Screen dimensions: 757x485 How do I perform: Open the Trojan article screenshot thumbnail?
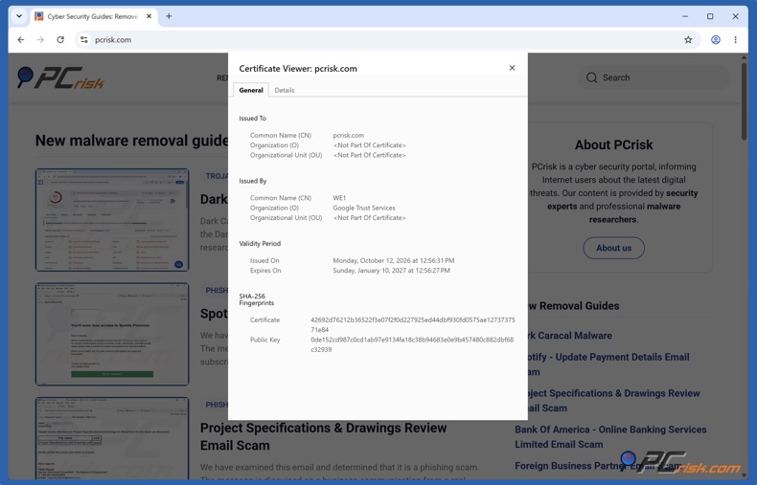click(112, 220)
